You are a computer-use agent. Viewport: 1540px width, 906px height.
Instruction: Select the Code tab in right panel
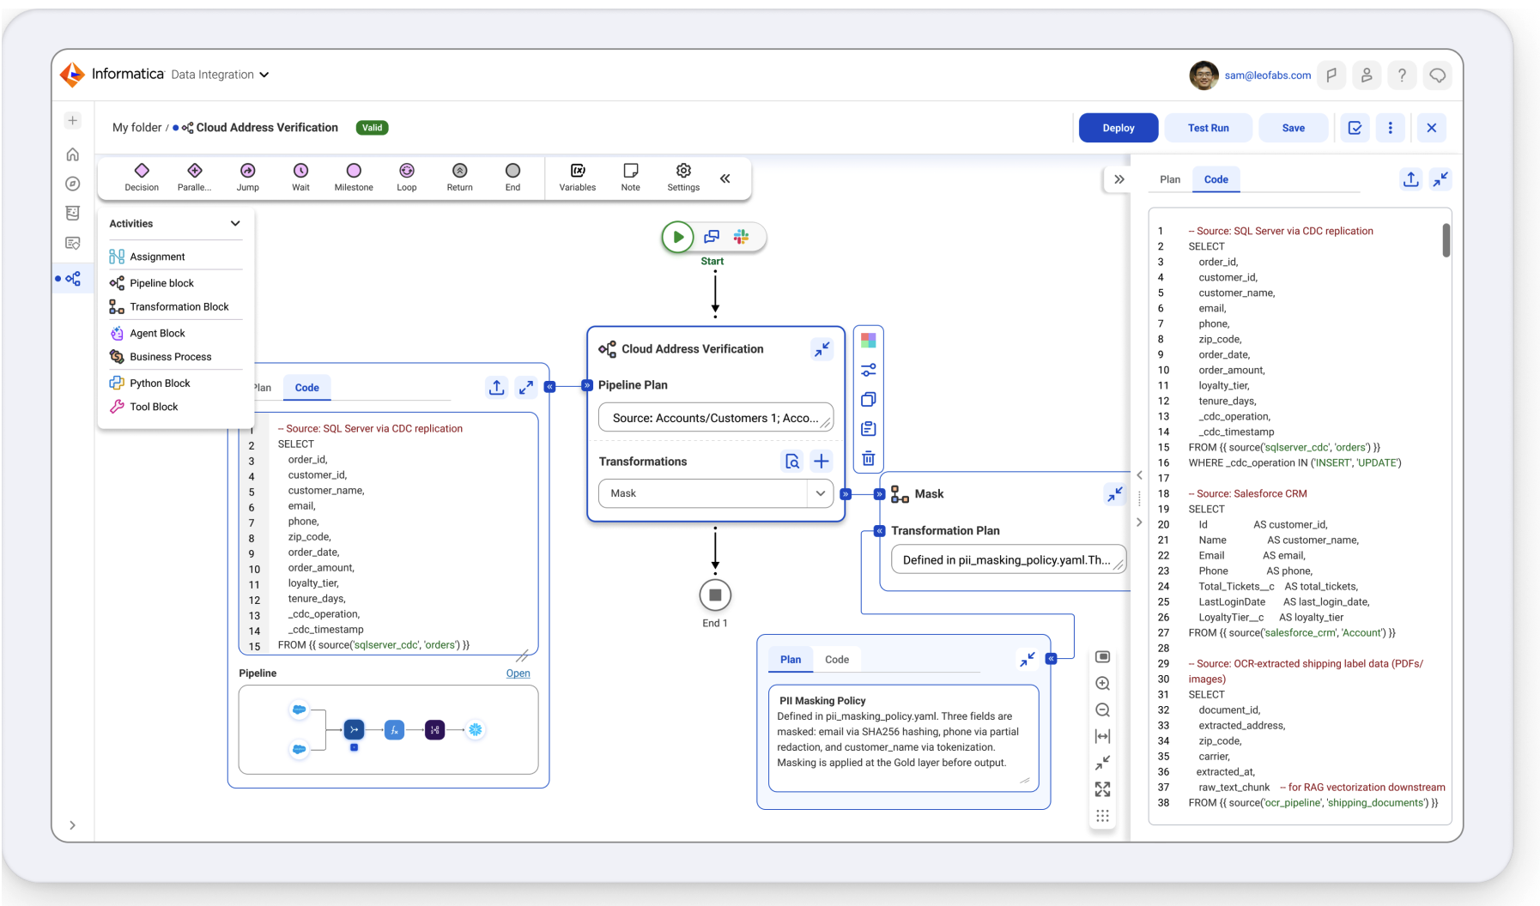[1216, 179]
